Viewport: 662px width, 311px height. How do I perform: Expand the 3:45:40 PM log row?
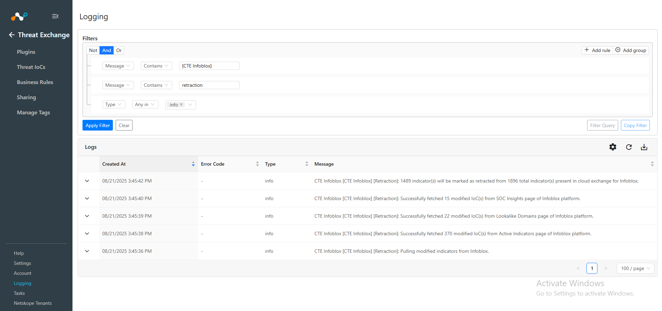coord(87,198)
